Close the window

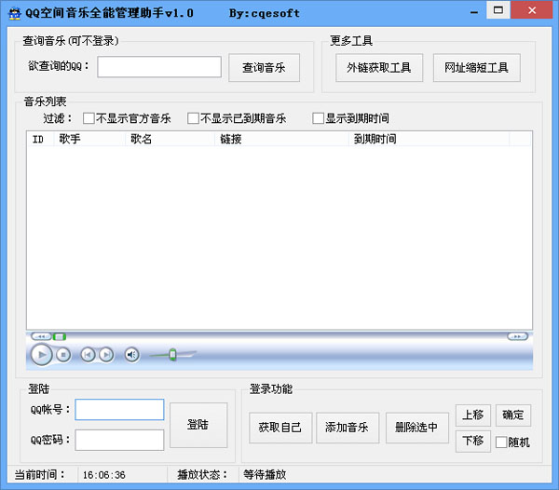coord(532,10)
